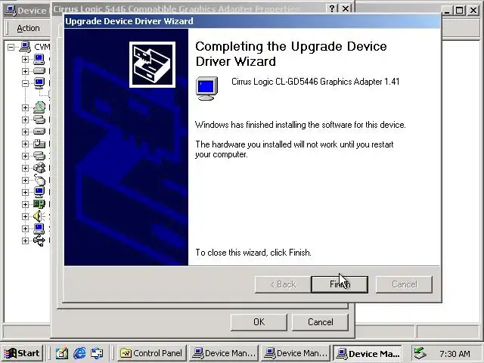This screenshot has width=484, height=363.
Task: Click the active bold Device Ma... taskbar button
Action: (368, 353)
